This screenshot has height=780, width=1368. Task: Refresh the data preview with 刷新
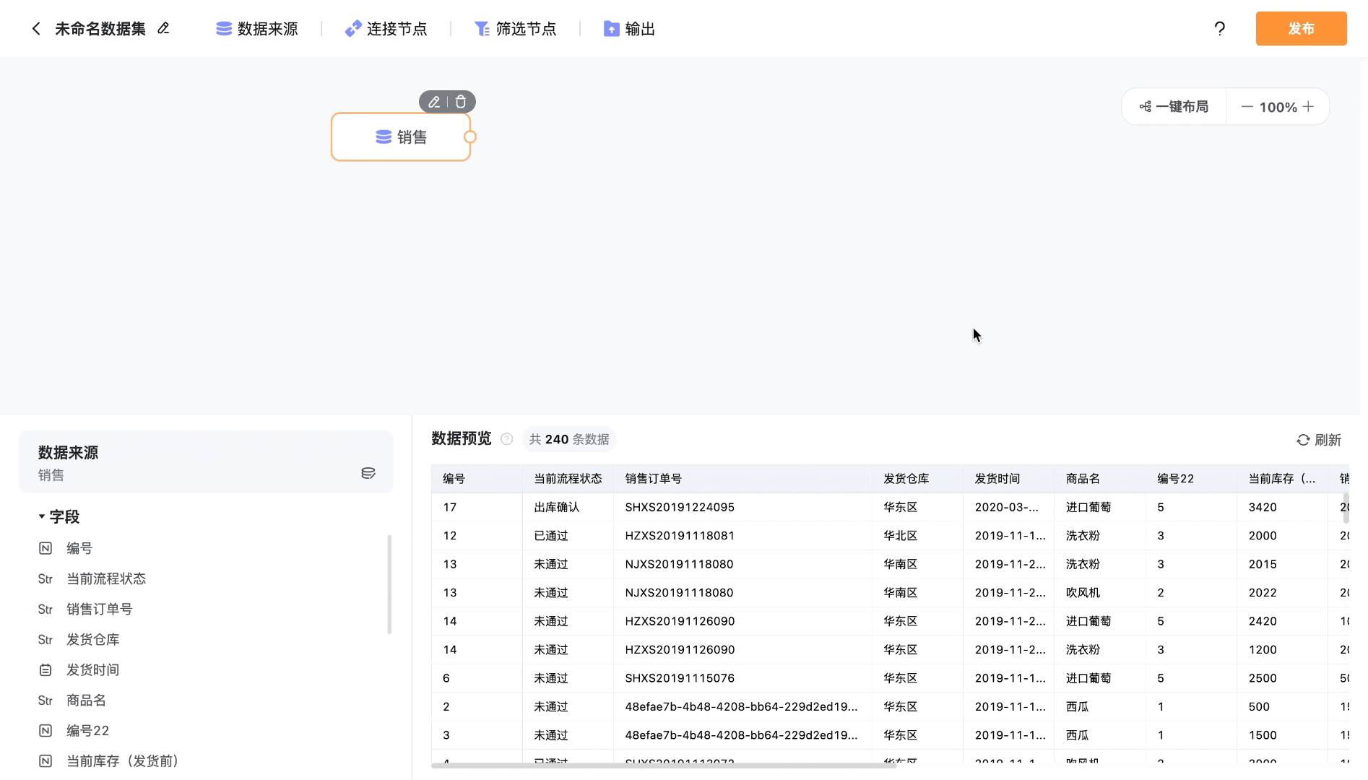point(1319,440)
